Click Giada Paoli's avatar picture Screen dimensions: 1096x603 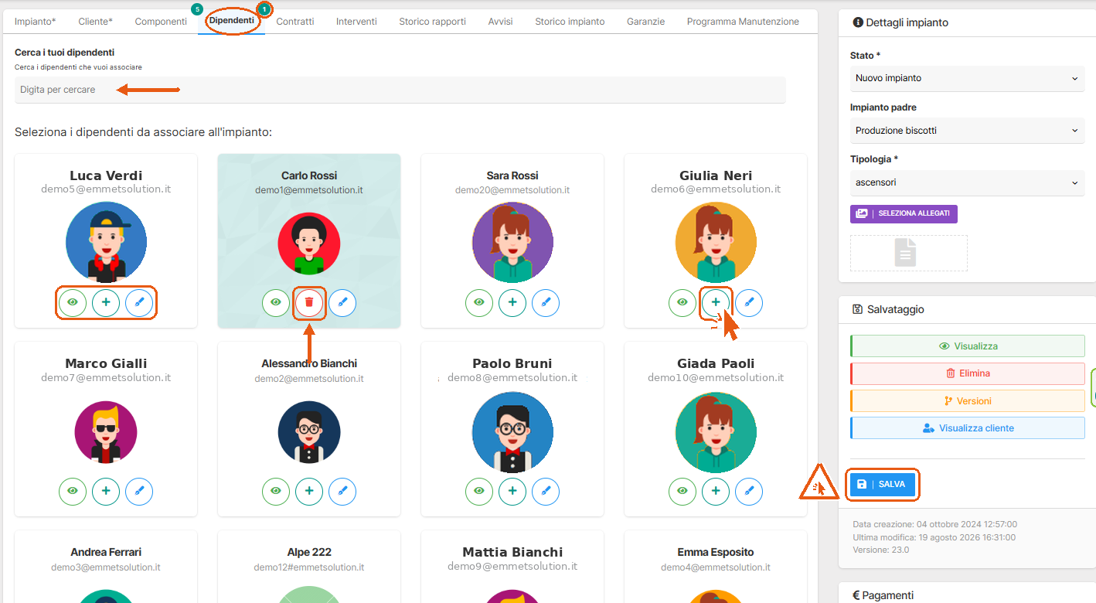(716, 431)
